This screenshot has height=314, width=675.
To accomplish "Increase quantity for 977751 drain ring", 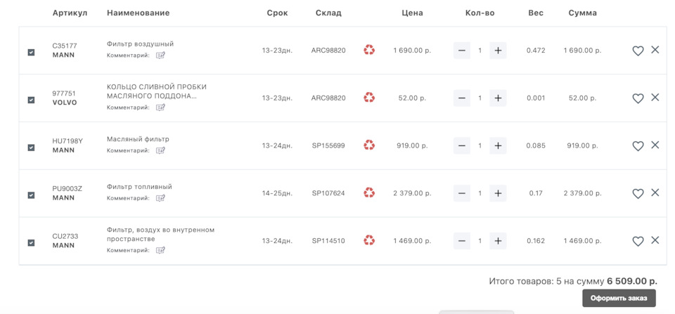I will 498,98.
